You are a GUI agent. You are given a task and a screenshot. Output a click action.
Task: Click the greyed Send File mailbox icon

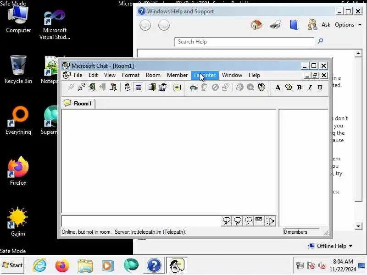pos(226,88)
